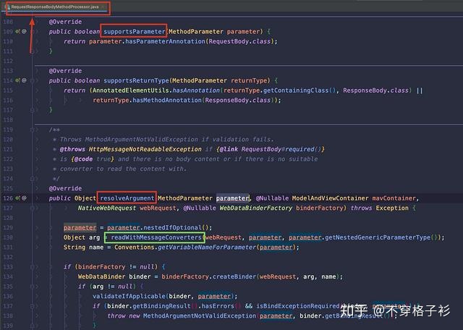The height and width of the screenshot is (330, 463).
Task: Click the createBinder method call
Action: tap(234, 277)
